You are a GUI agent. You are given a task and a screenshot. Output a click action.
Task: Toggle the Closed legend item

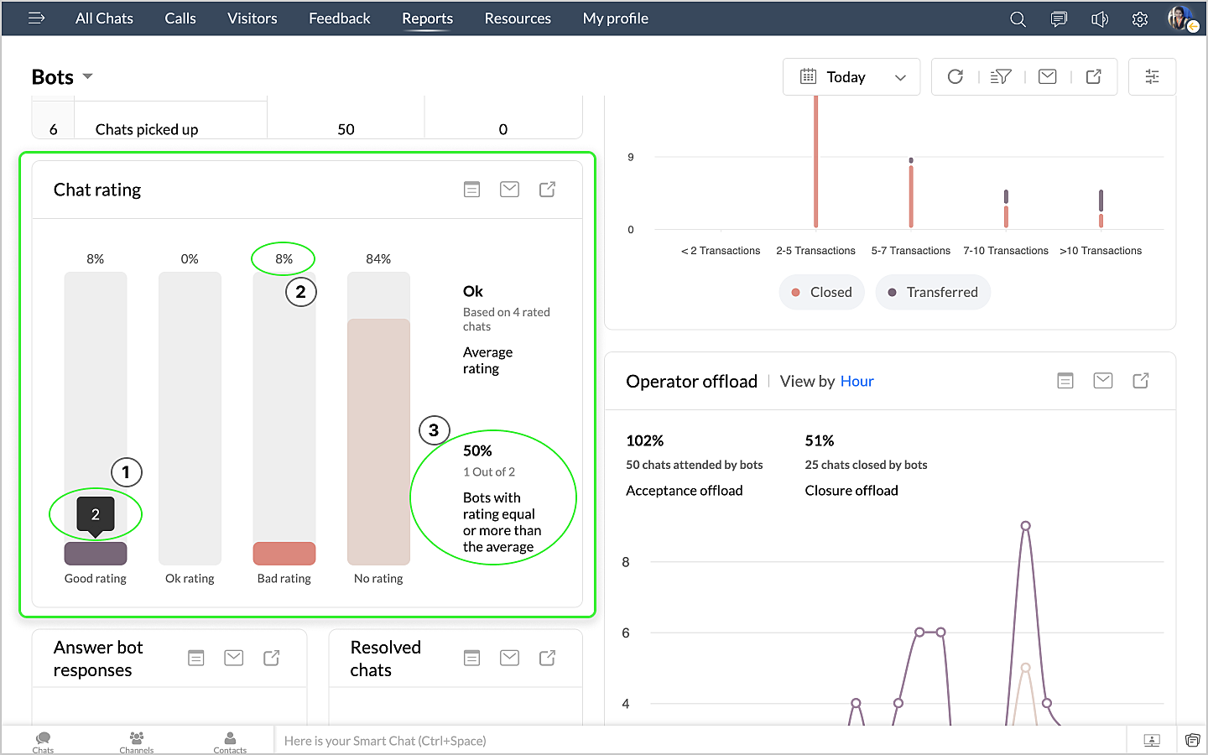tap(821, 292)
